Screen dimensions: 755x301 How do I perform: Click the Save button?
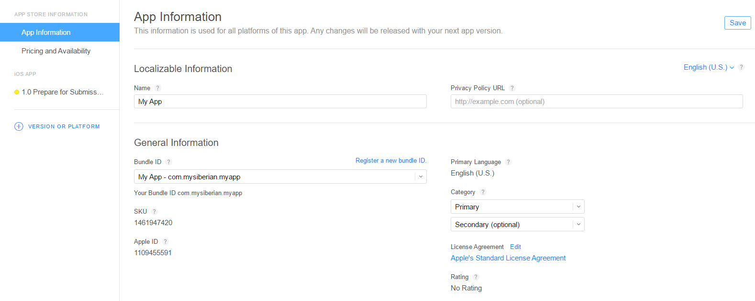[x=737, y=23]
